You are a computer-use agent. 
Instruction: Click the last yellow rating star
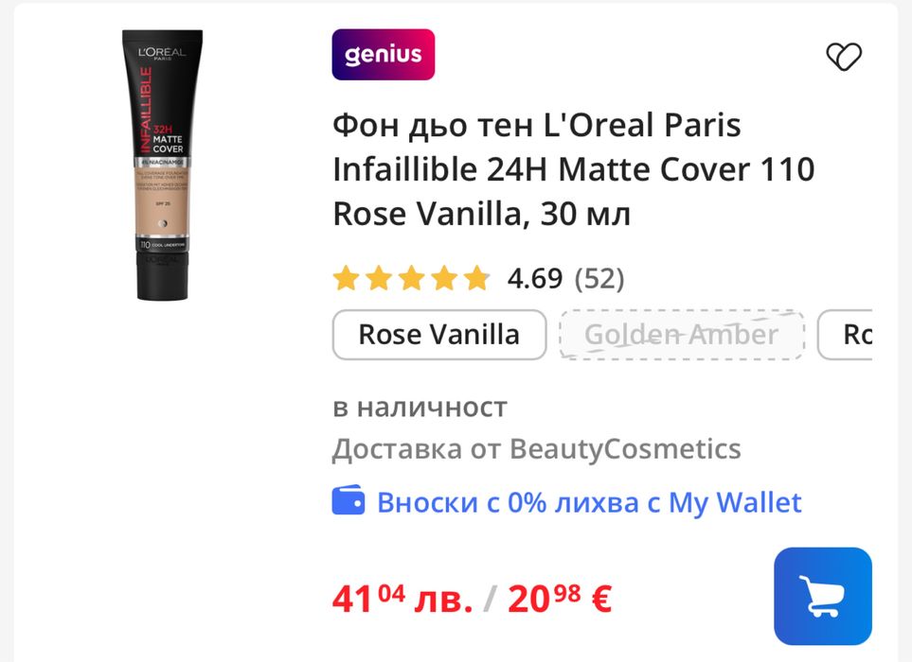pos(477,278)
